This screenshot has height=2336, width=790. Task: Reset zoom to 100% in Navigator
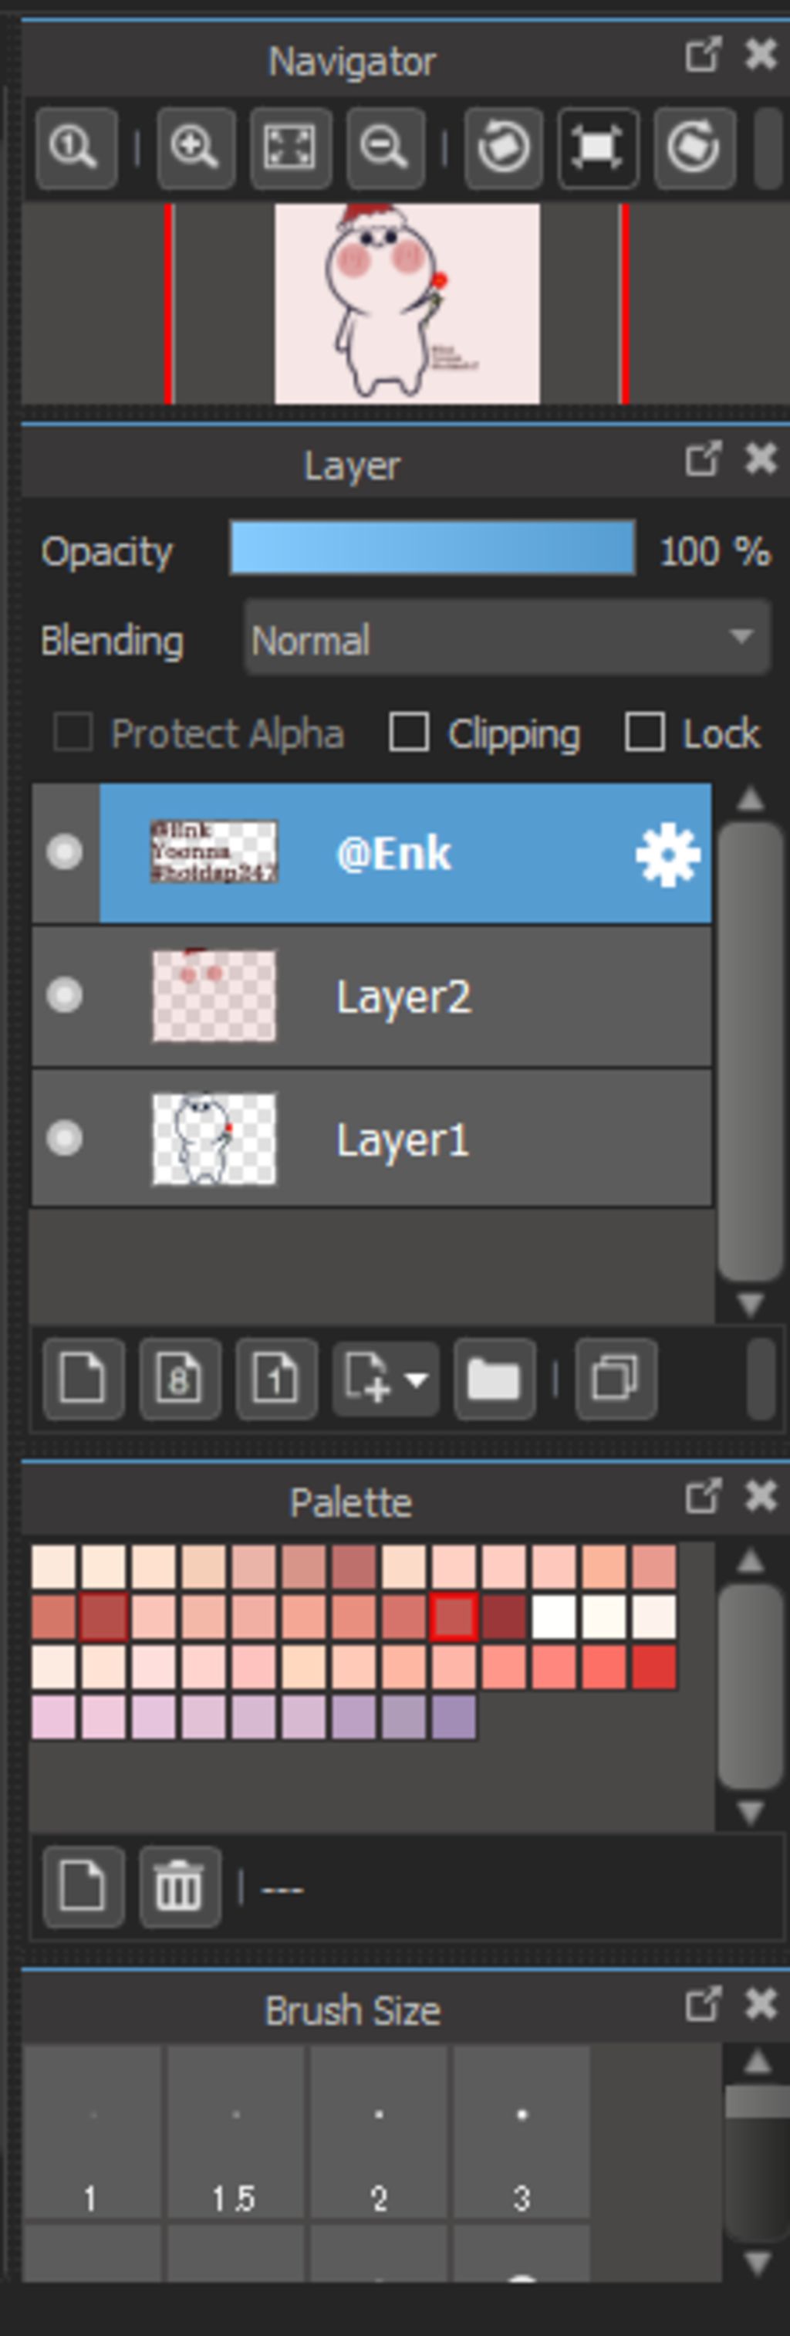(x=76, y=147)
